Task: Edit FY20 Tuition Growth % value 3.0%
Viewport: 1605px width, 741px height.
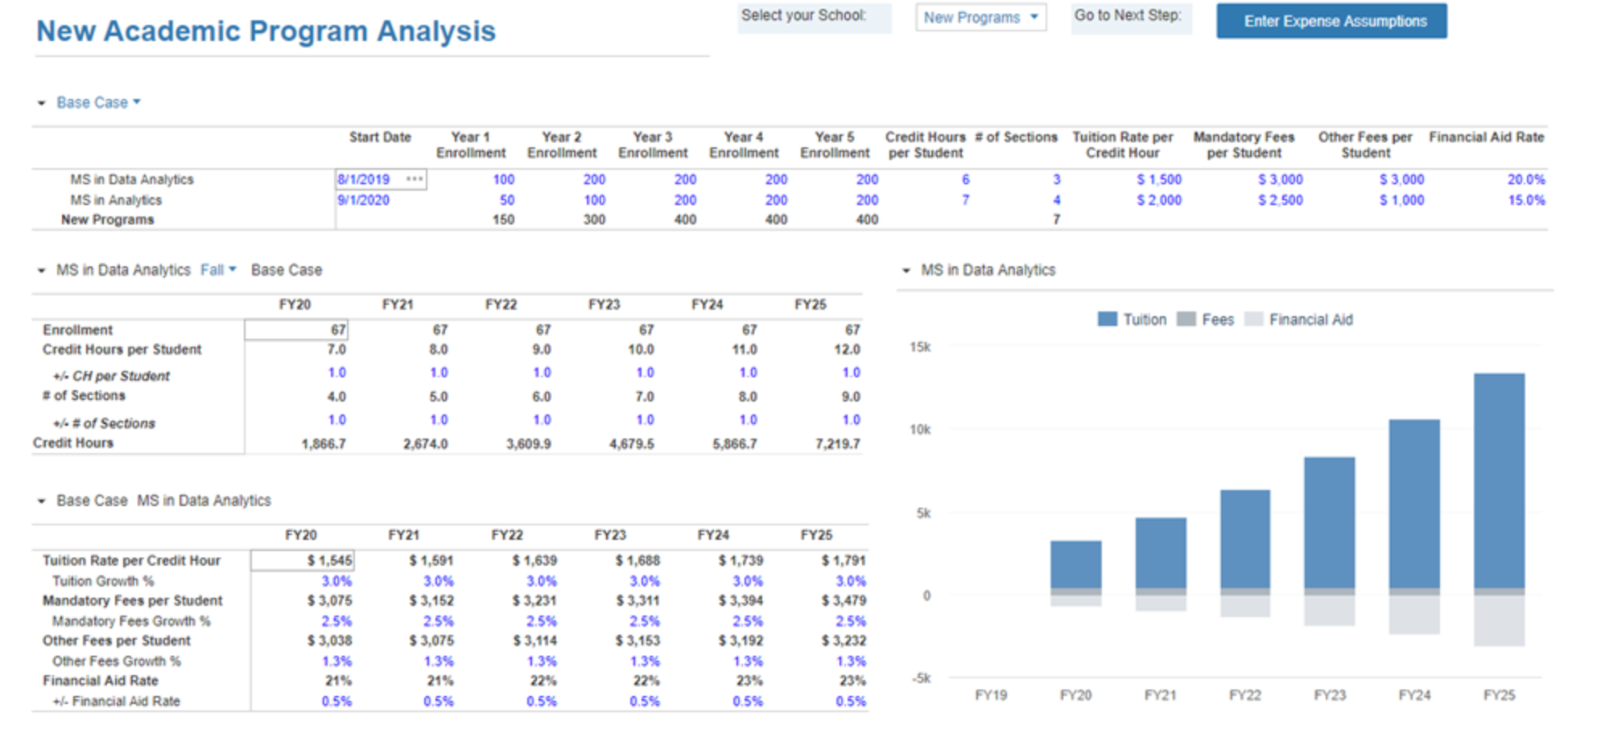Action: 336,581
